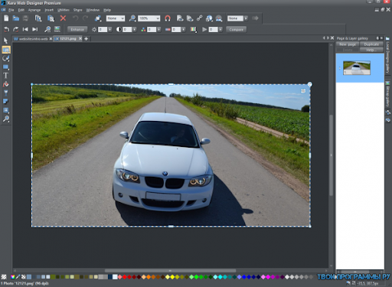
Task: Click the plus button to add tab
Action: point(87,39)
